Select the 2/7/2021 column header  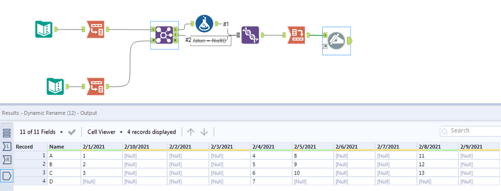[396, 147]
